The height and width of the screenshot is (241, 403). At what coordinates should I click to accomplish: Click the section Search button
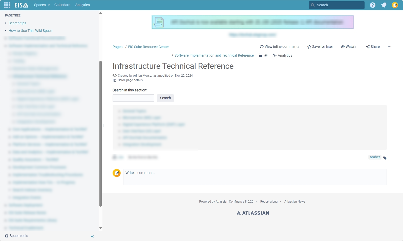pyautogui.click(x=165, y=98)
